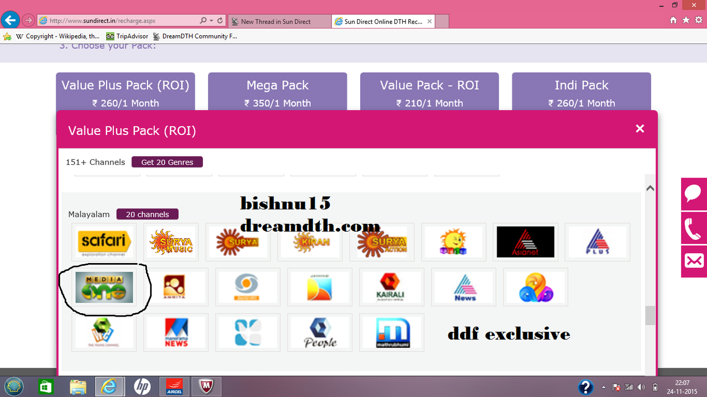This screenshot has width=707, height=397.
Task: Open a new blank browser tab
Action: 442,22
